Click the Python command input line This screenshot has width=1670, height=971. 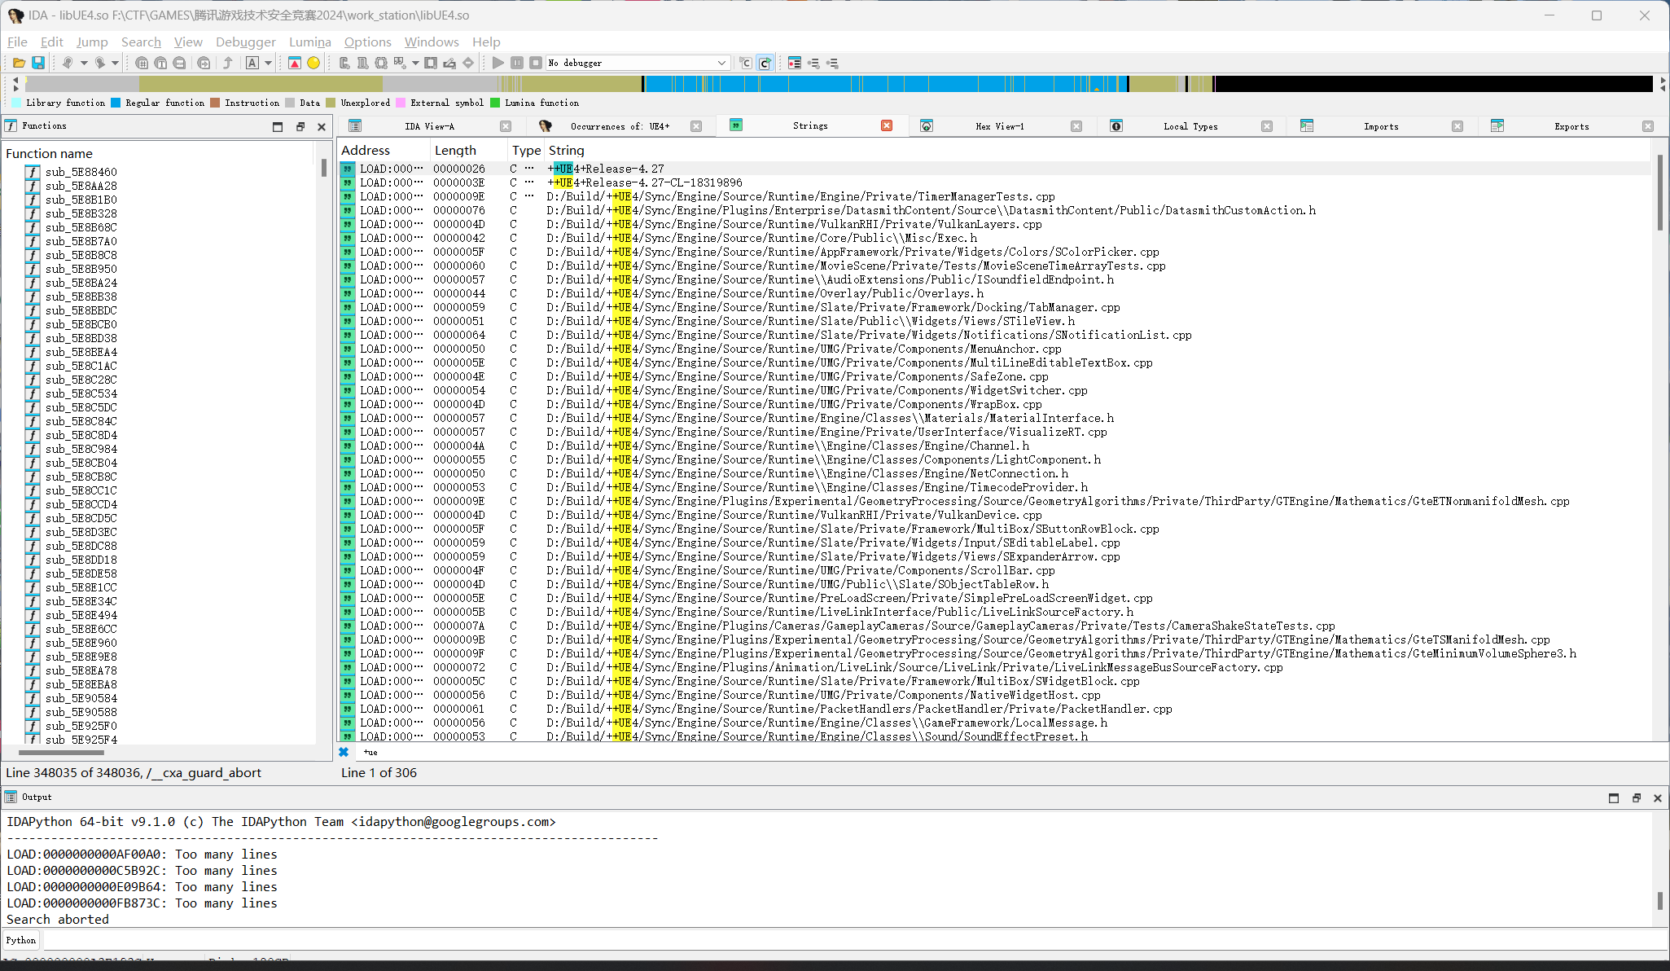(x=853, y=940)
